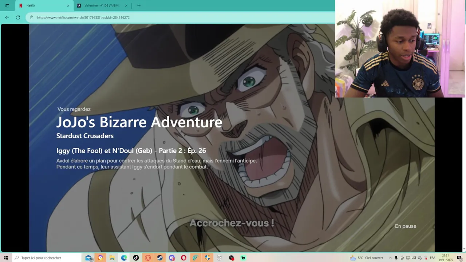
Task: Click the tray icon with red dot
Action: (425, 258)
